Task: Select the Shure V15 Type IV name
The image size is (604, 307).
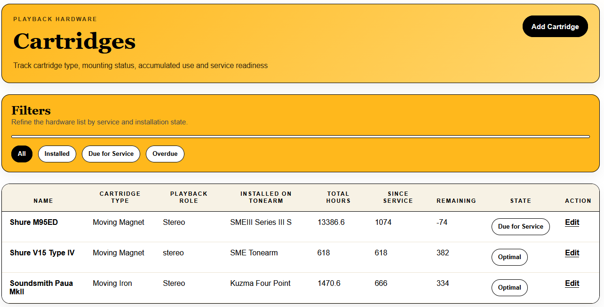Action: click(42, 253)
